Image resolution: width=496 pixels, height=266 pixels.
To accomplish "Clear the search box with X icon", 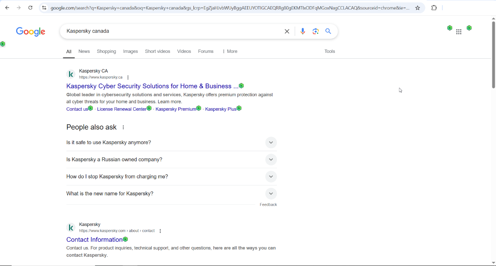I will [x=287, y=31].
